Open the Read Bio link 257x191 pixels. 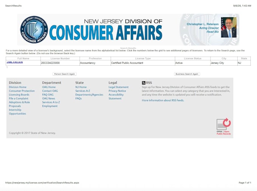point(212,32)
